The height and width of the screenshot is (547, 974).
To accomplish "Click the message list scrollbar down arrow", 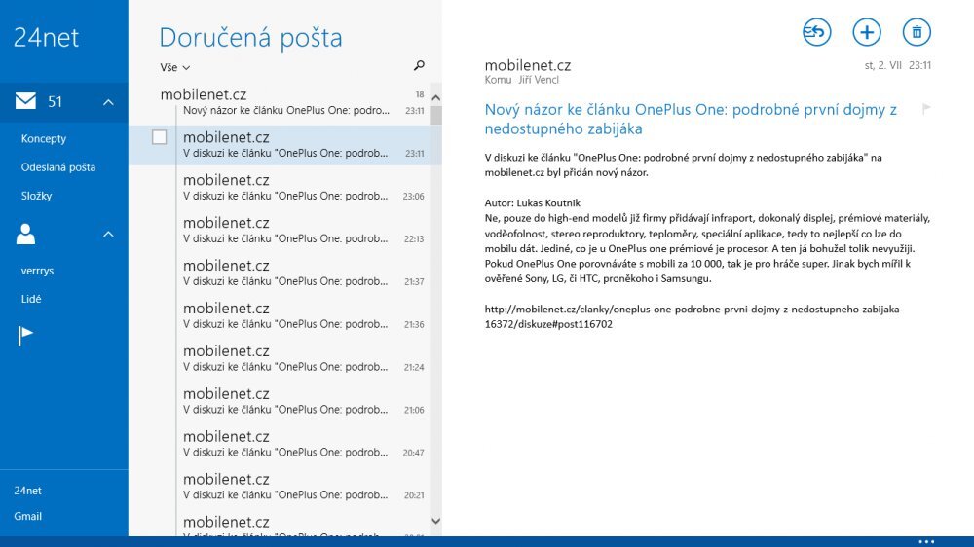I will [x=435, y=522].
